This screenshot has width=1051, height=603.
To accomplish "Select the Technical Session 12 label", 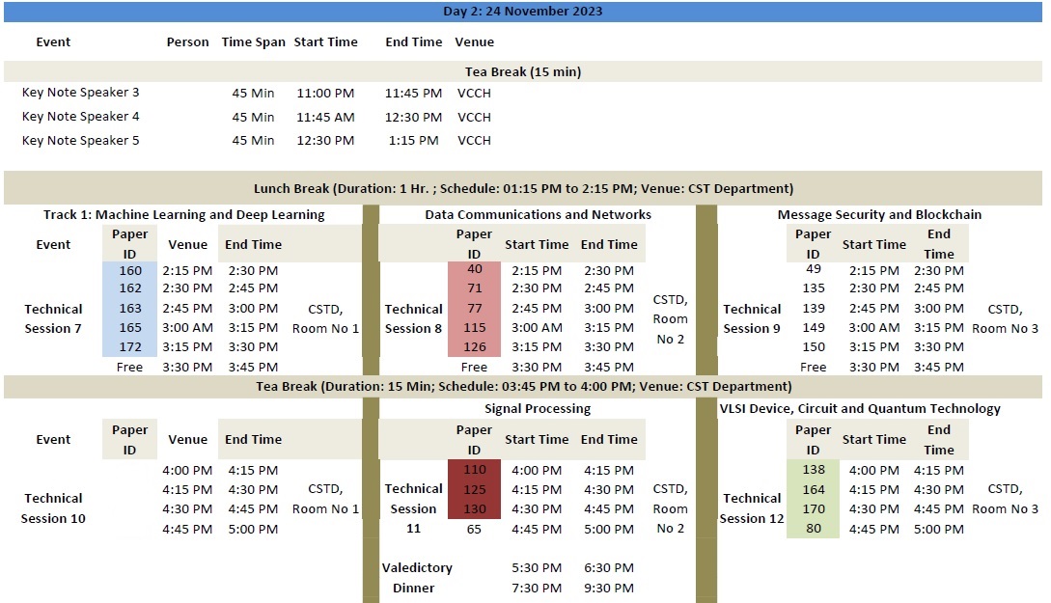I will pos(751,508).
